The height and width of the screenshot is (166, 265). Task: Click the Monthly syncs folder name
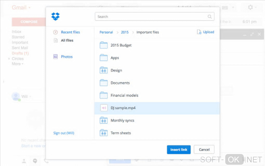tap(122, 120)
